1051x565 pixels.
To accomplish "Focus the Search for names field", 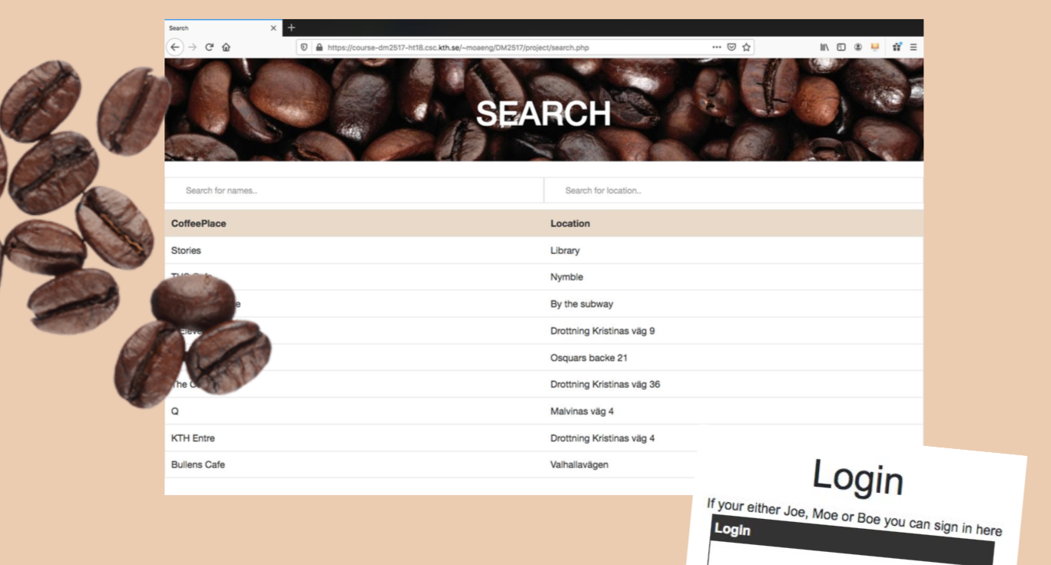I will (x=354, y=190).
